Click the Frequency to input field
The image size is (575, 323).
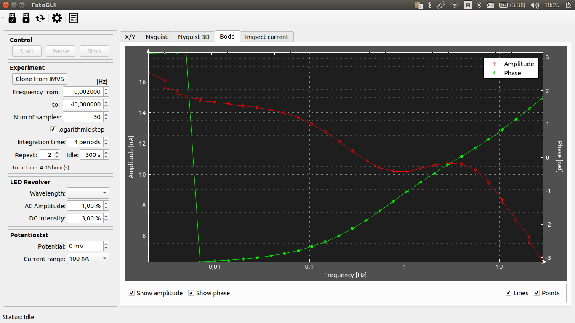point(83,104)
